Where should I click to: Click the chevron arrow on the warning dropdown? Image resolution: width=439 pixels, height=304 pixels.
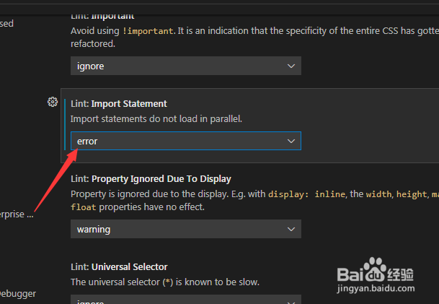pyautogui.click(x=292, y=230)
